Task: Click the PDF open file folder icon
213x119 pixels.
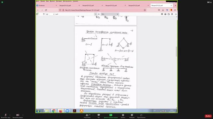Action: 169,14
